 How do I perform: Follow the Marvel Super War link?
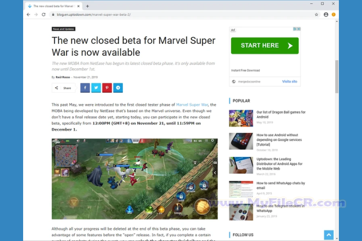192,105
